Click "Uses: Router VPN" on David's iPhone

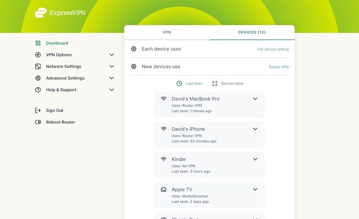pyautogui.click(x=187, y=136)
